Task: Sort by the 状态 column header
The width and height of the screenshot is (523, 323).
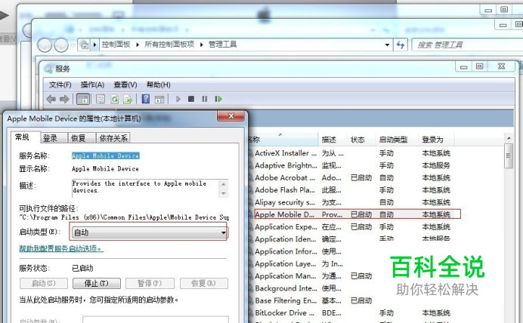Action: (x=361, y=140)
